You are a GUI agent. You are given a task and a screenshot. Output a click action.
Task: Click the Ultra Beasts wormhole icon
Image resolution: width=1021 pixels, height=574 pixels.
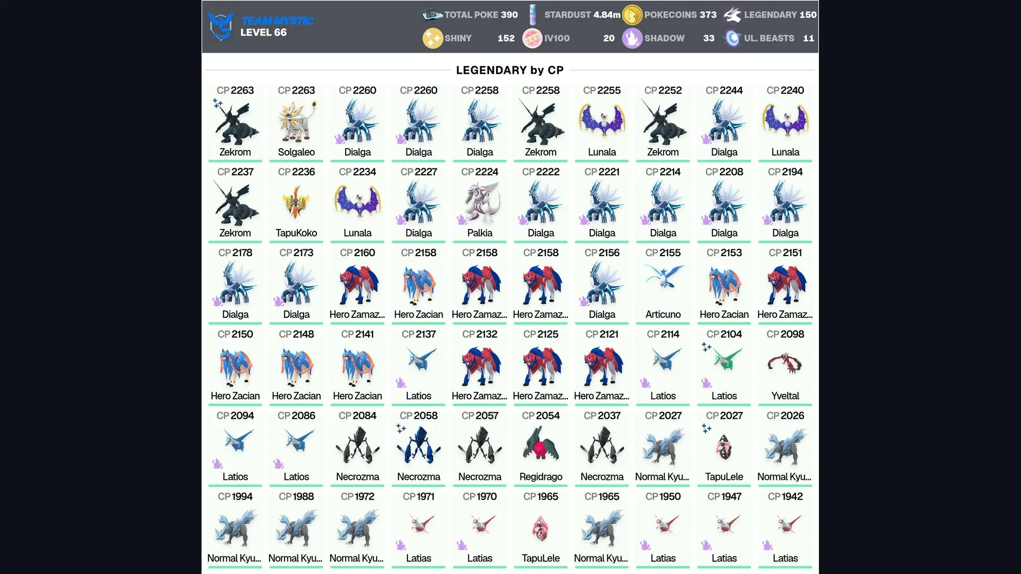point(732,38)
